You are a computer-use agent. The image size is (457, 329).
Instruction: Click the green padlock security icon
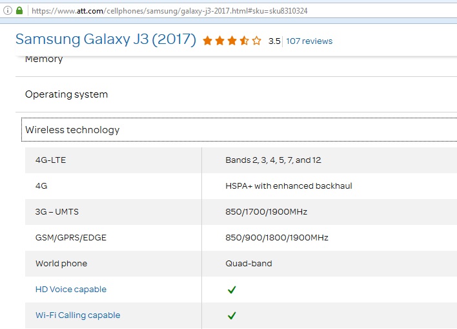click(19, 10)
